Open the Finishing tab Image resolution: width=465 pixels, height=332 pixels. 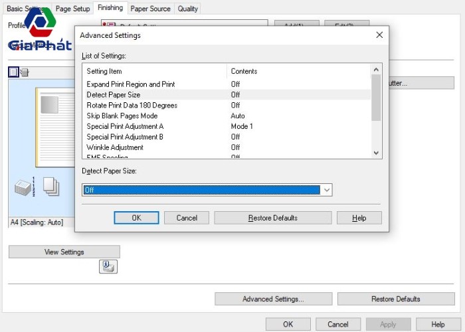pos(110,8)
